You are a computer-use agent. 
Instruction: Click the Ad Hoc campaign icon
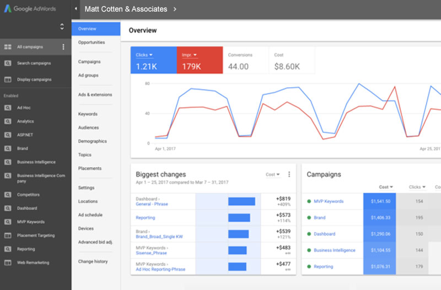pos(8,108)
